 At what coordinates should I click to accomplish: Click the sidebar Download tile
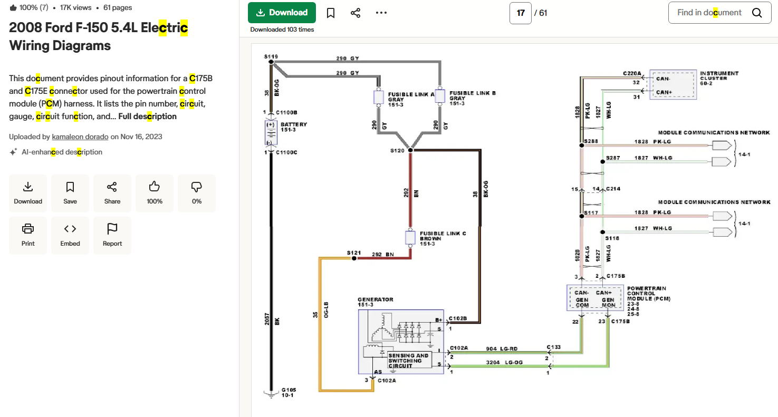coord(28,193)
